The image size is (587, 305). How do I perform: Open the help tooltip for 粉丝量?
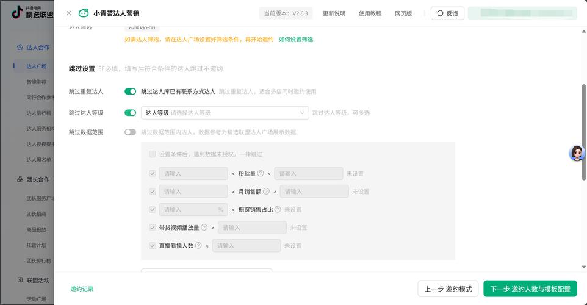point(261,173)
